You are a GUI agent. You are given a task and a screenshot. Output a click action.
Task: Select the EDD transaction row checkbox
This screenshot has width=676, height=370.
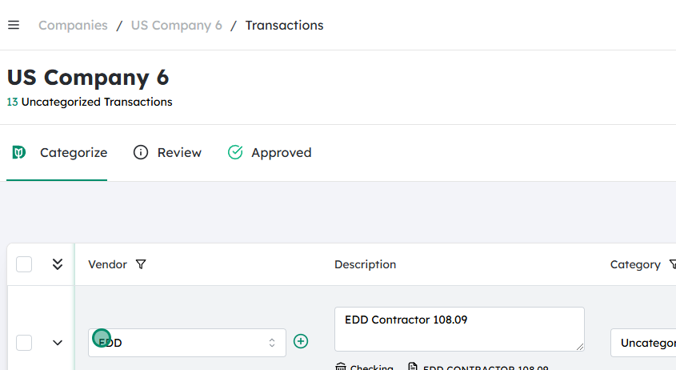[x=24, y=343]
